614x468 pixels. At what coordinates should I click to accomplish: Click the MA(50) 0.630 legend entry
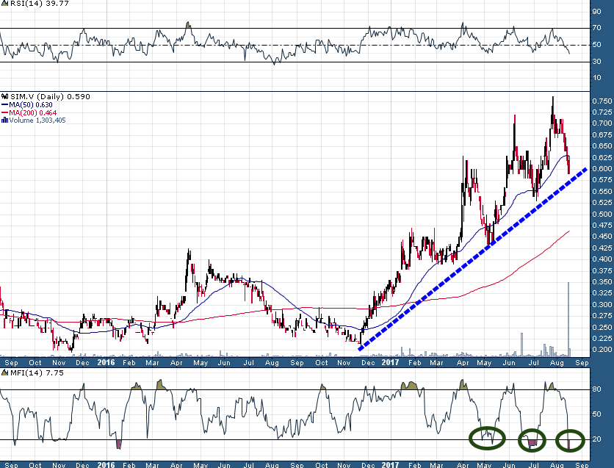tap(31, 105)
